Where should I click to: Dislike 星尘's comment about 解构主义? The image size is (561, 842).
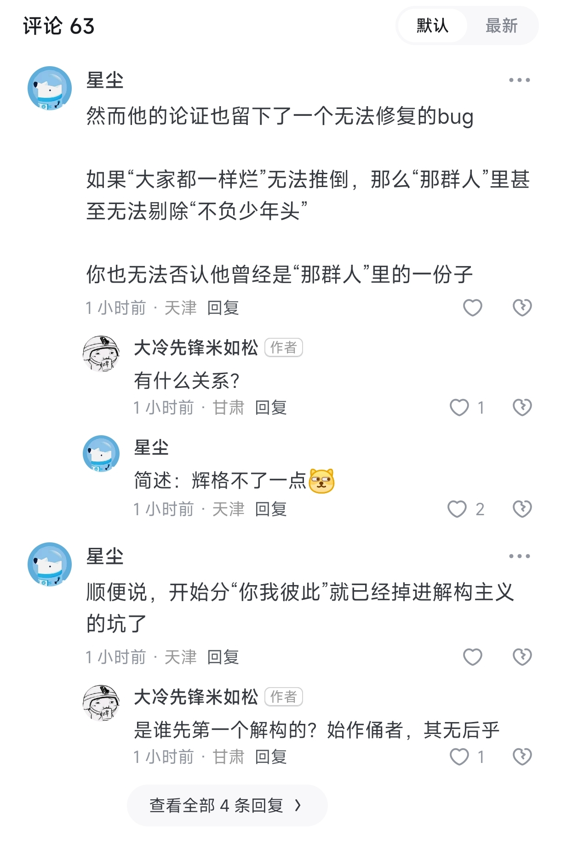click(x=522, y=657)
